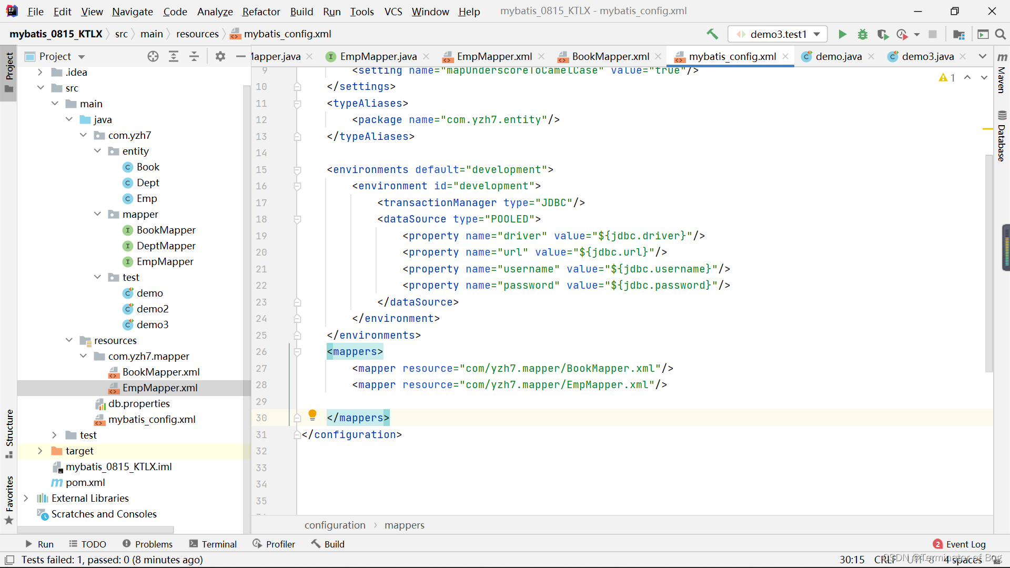Close the EmpMapper.xml tab
Image resolution: width=1010 pixels, height=568 pixels.
[x=541, y=56]
